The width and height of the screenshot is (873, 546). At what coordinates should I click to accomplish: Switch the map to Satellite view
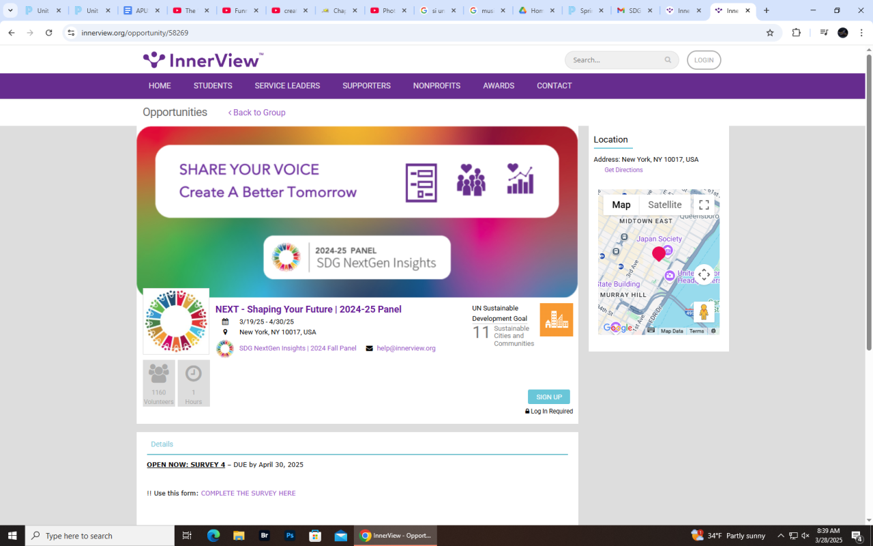click(665, 205)
